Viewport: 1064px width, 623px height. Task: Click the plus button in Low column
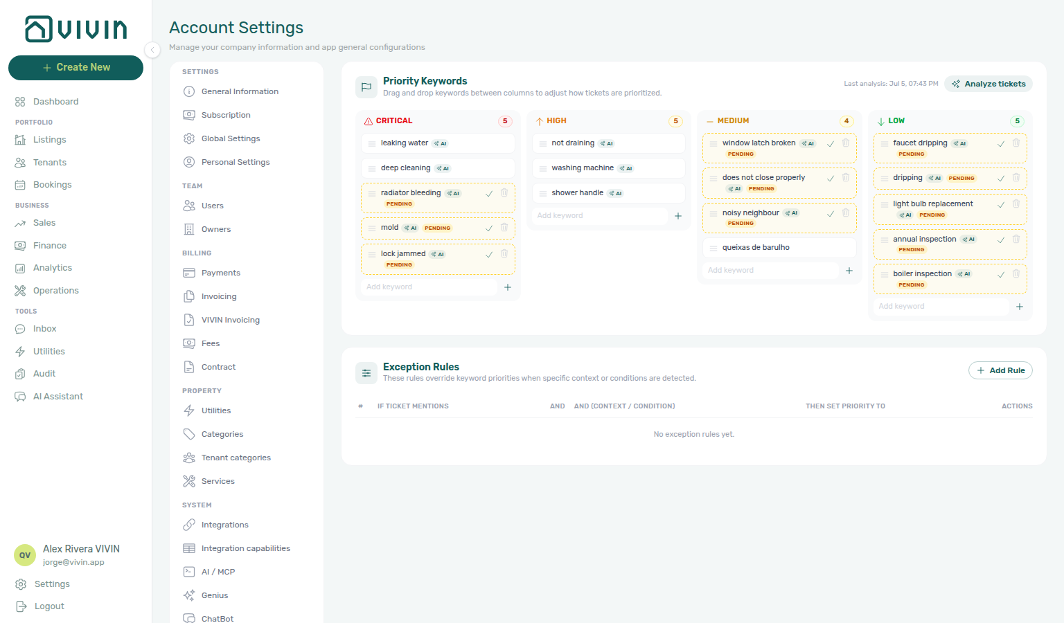[1020, 307]
